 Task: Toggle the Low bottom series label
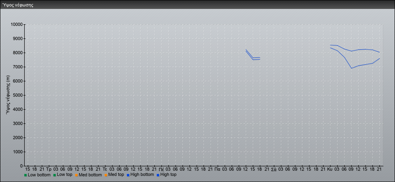39,175
